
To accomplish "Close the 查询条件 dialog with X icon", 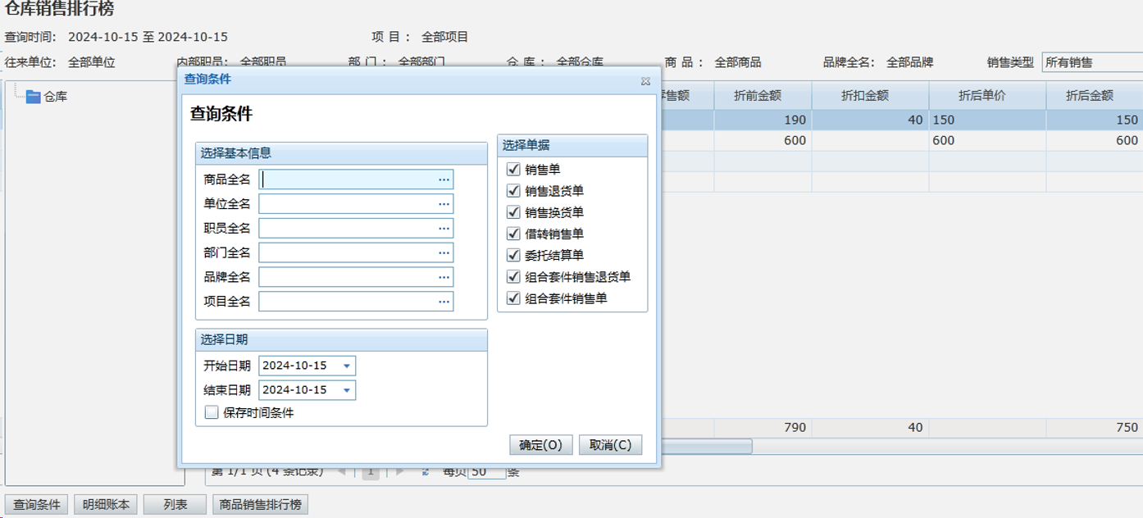I will pyautogui.click(x=645, y=80).
